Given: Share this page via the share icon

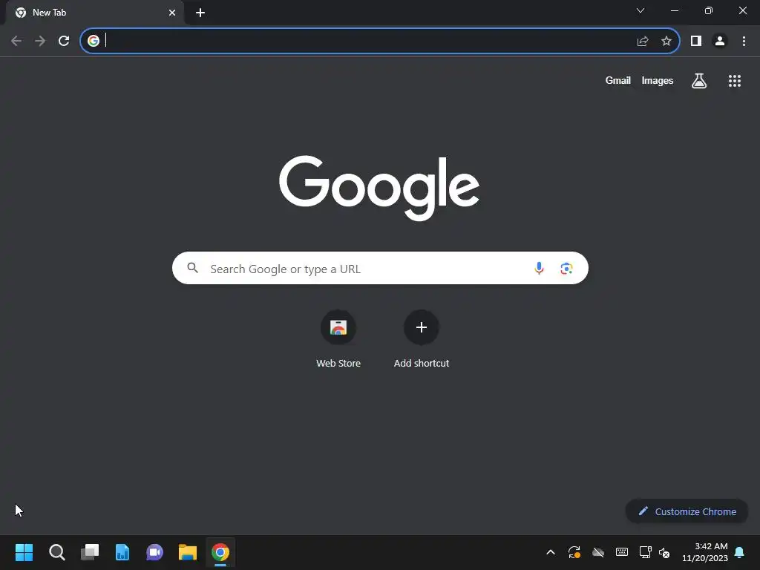Looking at the screenshot, I should pos(643,42).
